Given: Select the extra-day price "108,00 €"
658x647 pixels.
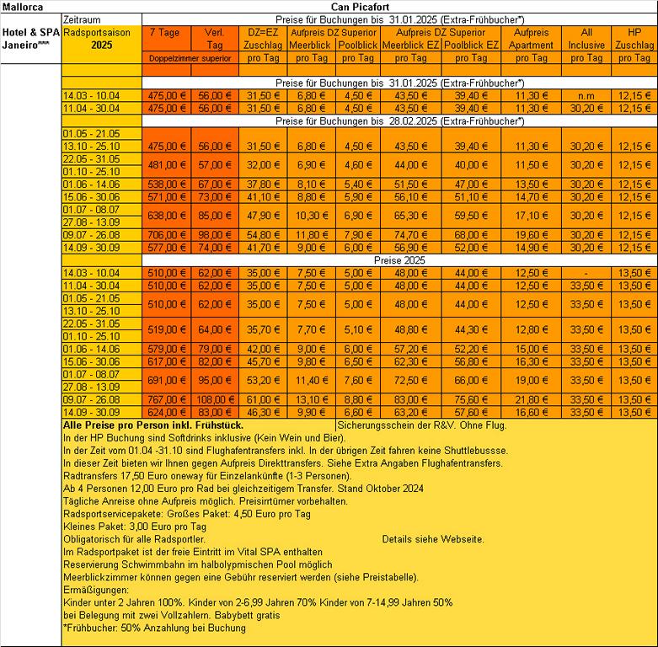Looking at the screenshot, I should coord(215,400).
